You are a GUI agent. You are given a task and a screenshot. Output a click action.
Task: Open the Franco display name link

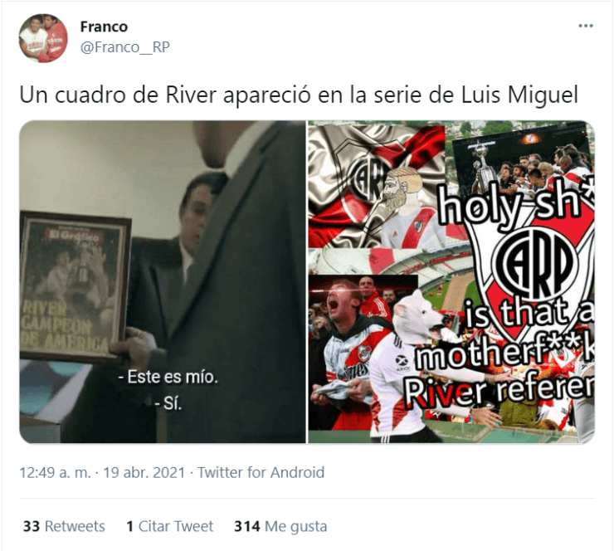104,27
